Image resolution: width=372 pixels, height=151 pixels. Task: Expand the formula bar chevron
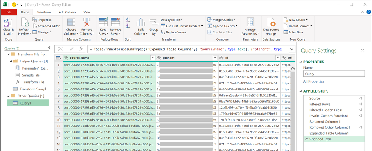[x=292, y=49]
